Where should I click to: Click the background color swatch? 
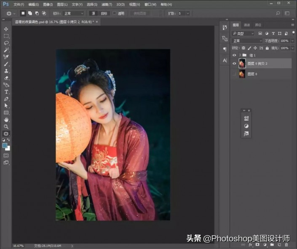pyautogui.click(x=8, y=149)
